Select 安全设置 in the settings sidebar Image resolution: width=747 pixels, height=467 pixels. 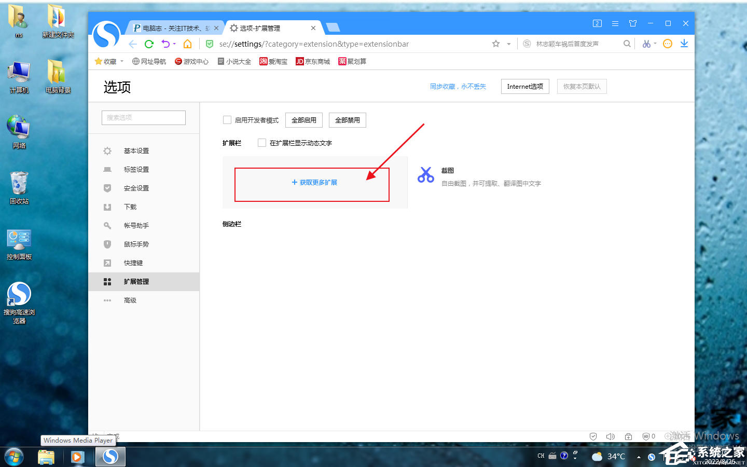(136, 188)
